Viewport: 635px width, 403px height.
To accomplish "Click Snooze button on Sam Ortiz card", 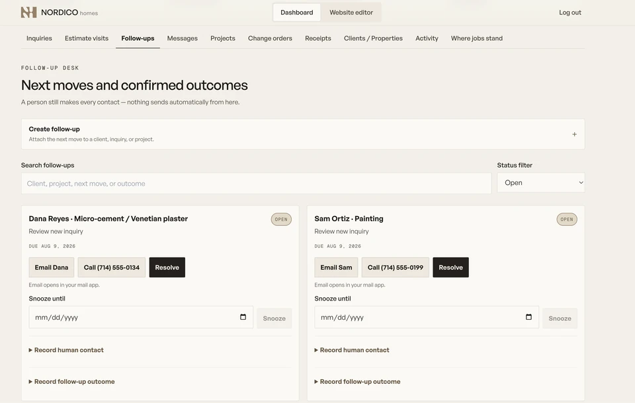I will point(560,318).
